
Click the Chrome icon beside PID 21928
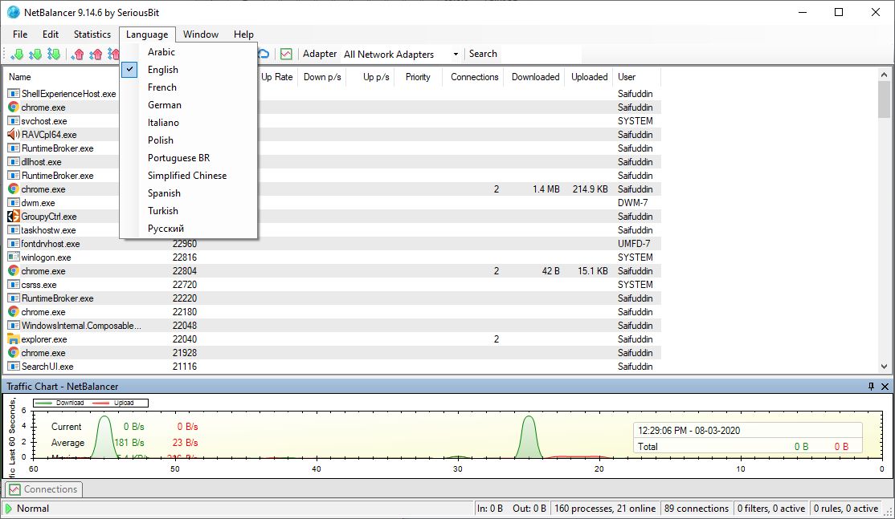coord(14,353)
